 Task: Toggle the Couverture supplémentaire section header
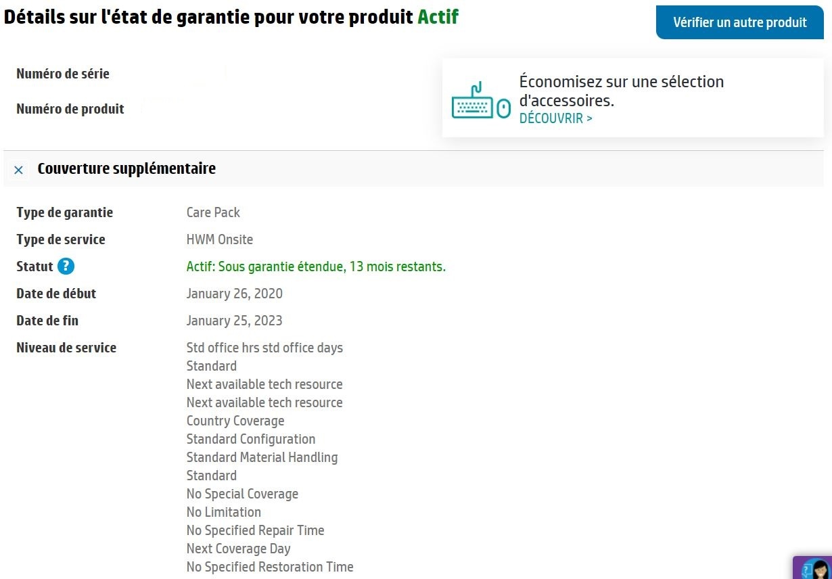(x=126, y=168)
